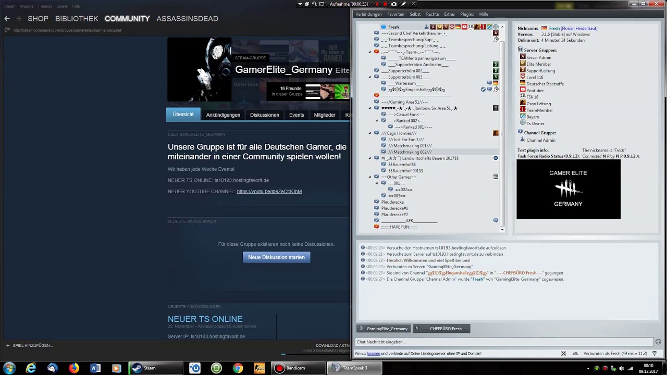The width and height of the screenshot is (667, 375).
Task: Click the Gamer Elite Germany server banner
Action: pos(569,189)
